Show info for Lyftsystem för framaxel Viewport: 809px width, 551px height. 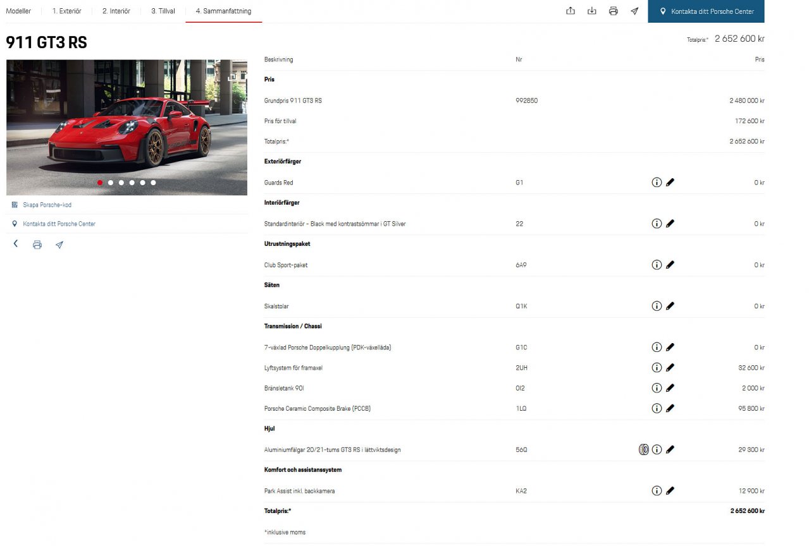click(657, 368)
